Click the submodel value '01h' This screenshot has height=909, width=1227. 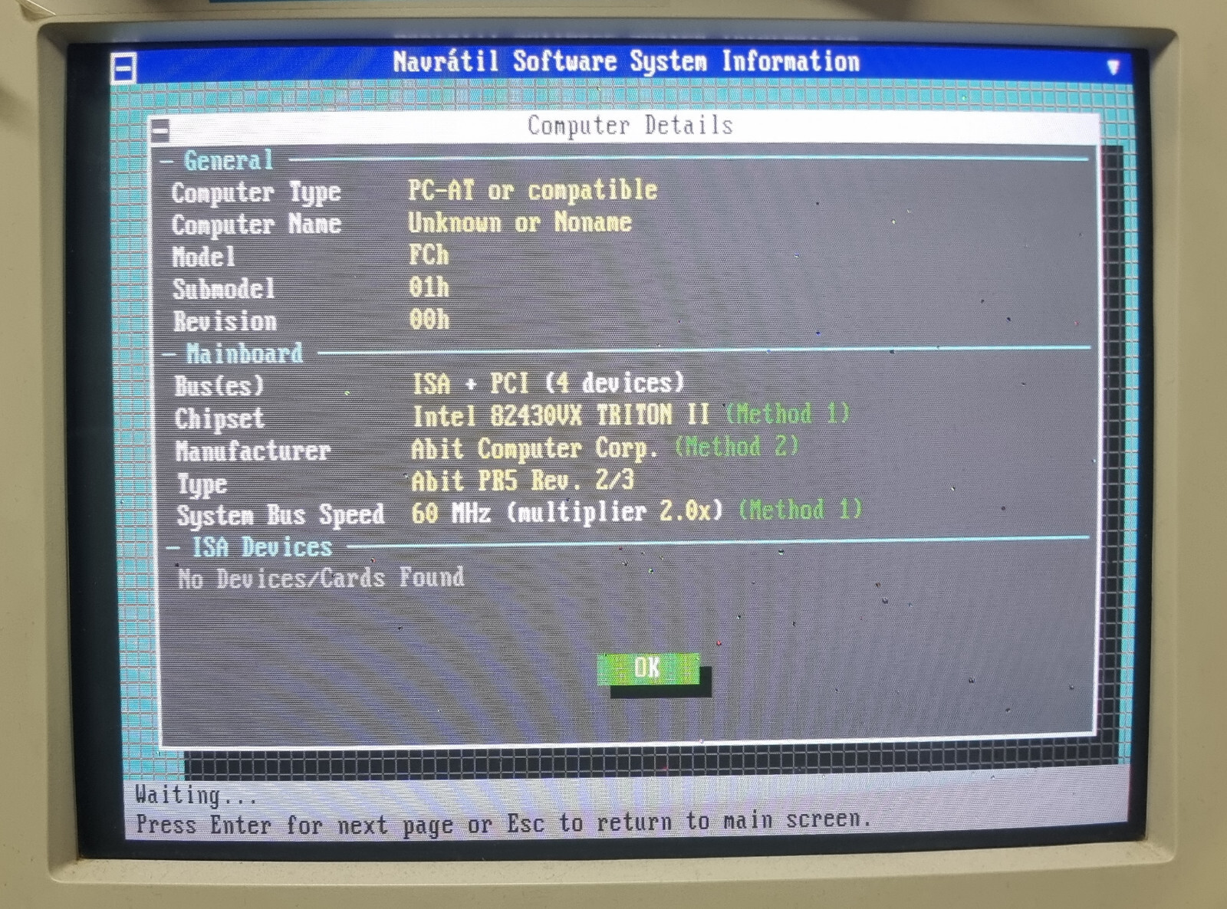[429, 287]
